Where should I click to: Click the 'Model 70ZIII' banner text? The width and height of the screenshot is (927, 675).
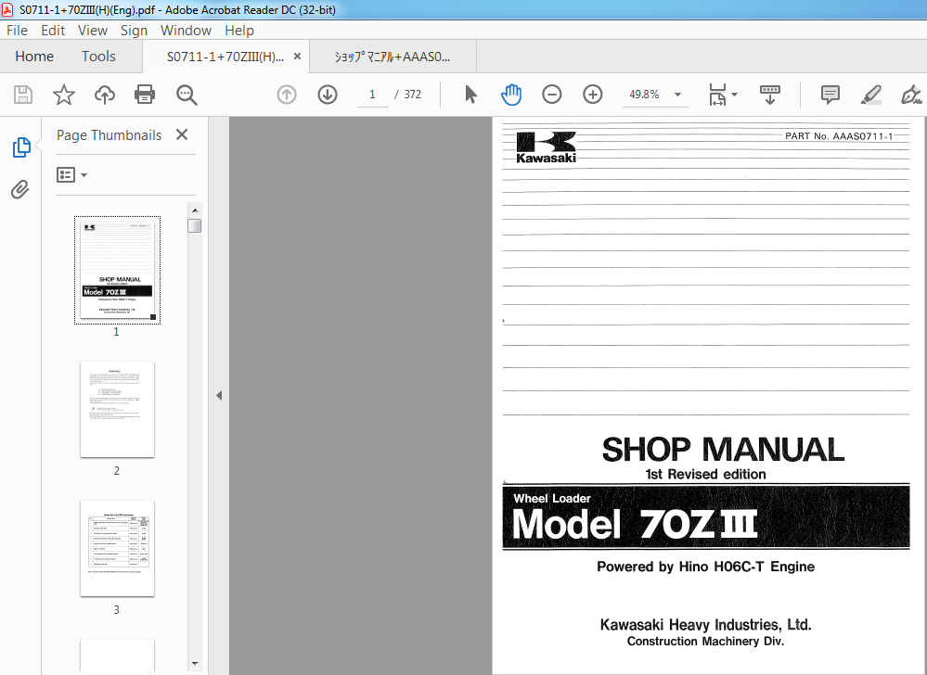click(x=635, y=524)
